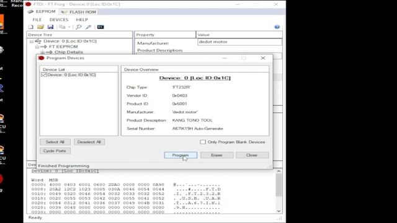Click the program devices lightning icon

88,27
